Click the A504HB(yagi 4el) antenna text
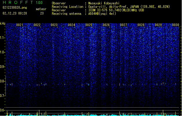 [x=102, y=14]
